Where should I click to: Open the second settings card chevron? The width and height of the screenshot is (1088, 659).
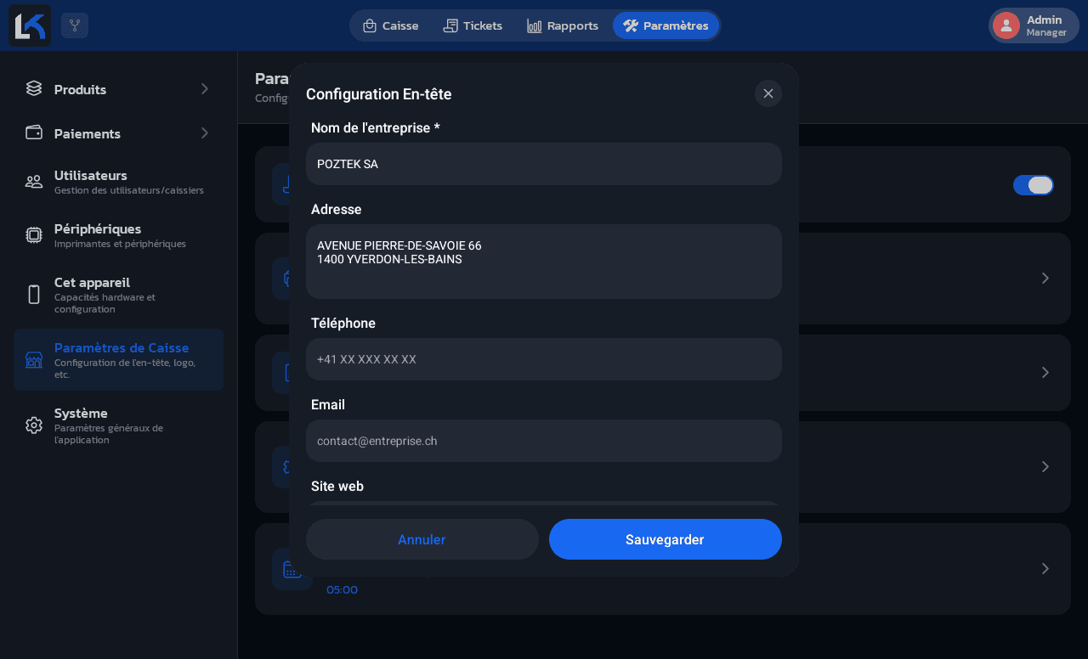coord(1045,279)
